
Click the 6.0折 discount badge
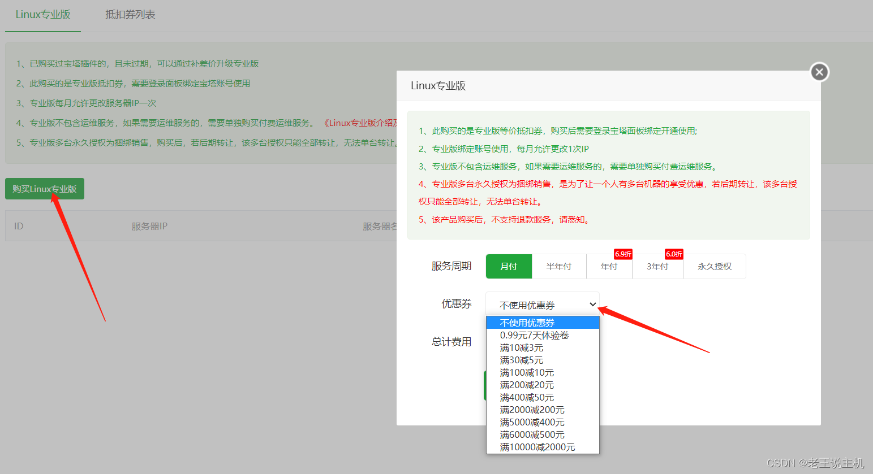674,254
